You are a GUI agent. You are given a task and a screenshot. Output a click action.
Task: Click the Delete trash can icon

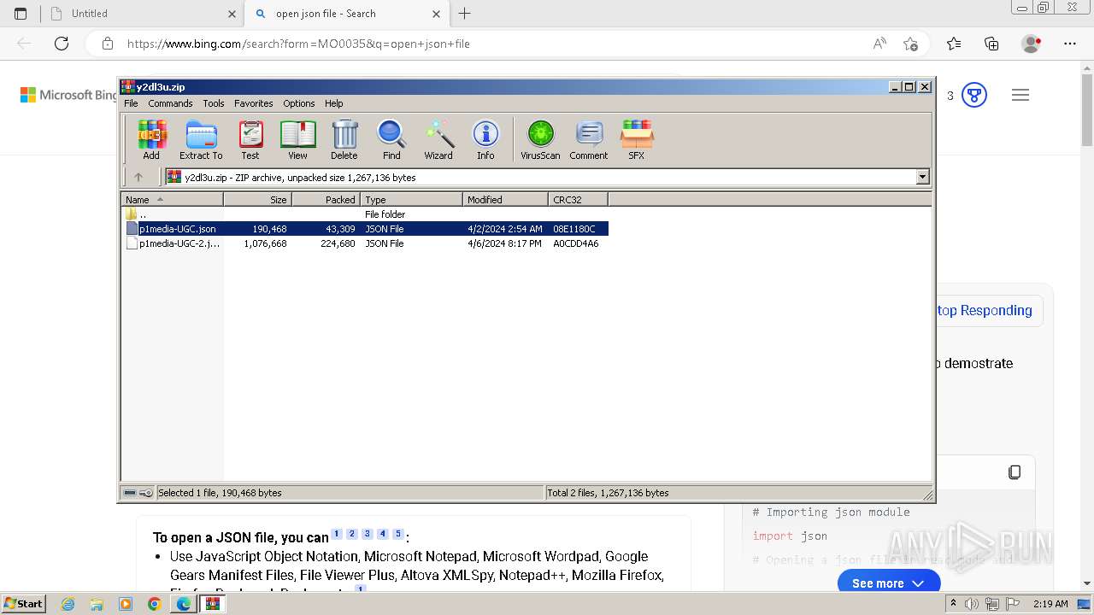click(344, 139)
